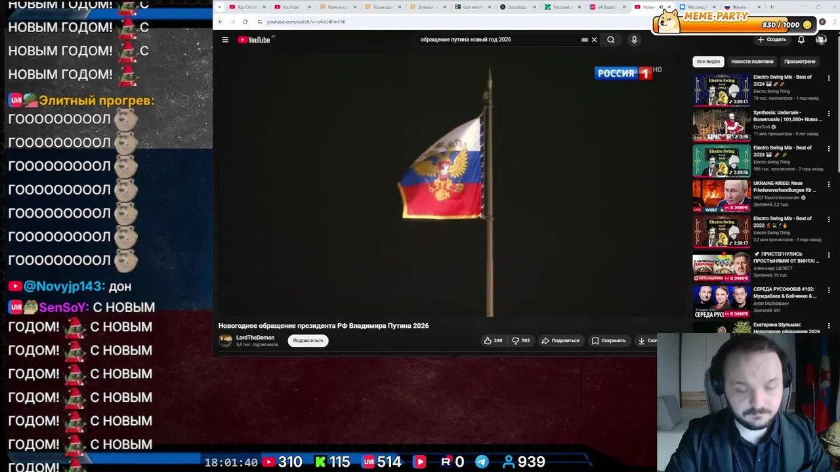Run search with the magnifier icon
The height and width of the screenshot is (472, 840).
pyautogui.click(x=611, y=40)
